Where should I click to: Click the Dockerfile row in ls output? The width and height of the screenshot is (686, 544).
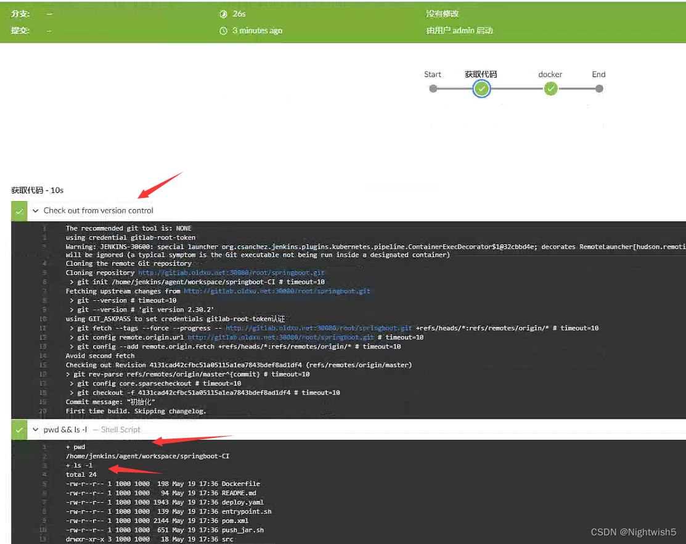point(163,484)
